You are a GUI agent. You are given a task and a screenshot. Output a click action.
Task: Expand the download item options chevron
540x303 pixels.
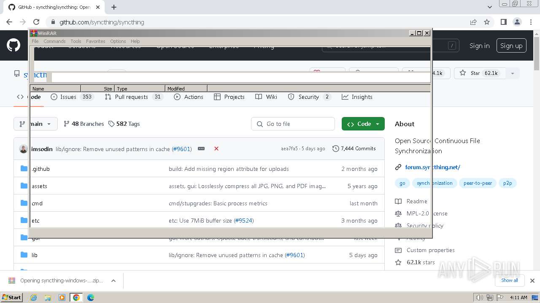tap(113, 281)
